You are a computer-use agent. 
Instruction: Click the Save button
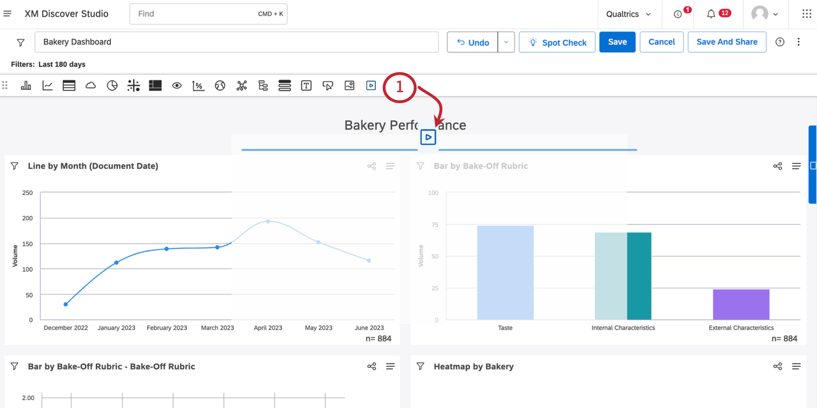pyautogui.click(x=617, y=42)
